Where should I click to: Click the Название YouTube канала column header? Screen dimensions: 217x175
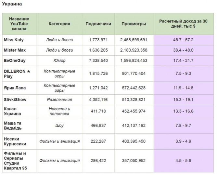pos(19,24)
